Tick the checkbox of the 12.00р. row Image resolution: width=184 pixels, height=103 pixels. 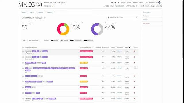tap(23, 93)
